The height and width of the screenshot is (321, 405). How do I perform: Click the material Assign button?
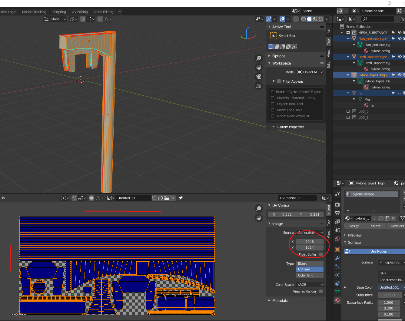(x=354, y=226)
